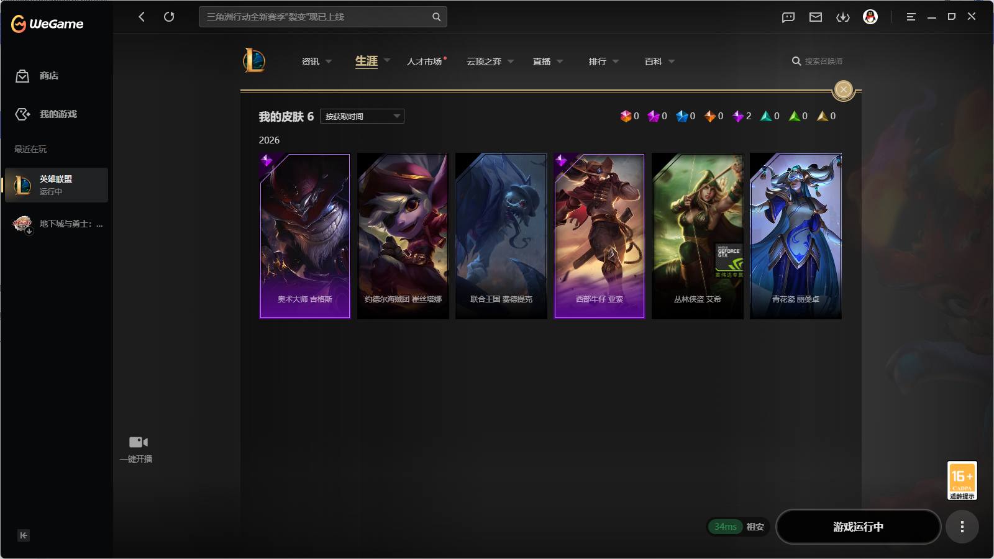
Task: Select 英雄联盟 in recently played list
Action: 57,185
